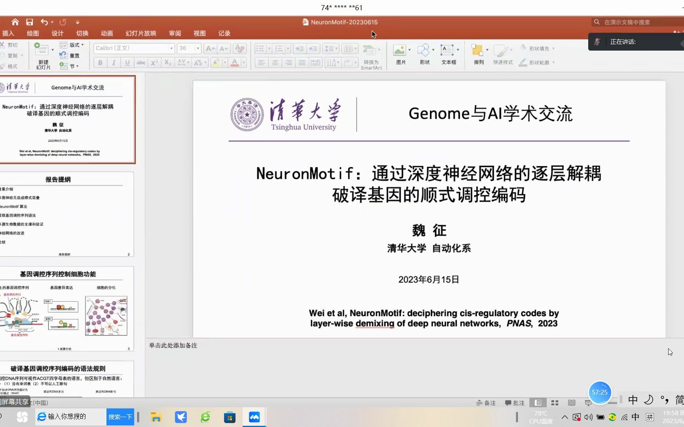Click the 在演示文稿中搜索 search field

(x=638, y=22)
